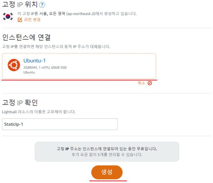213x183 pixels.
Task: Click the 인스턴스에 연결 heading
Action: coord(26,38)
